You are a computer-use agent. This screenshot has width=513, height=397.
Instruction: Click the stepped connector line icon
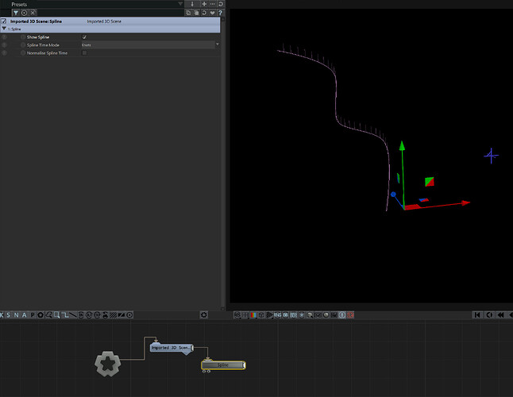[65, 315]
